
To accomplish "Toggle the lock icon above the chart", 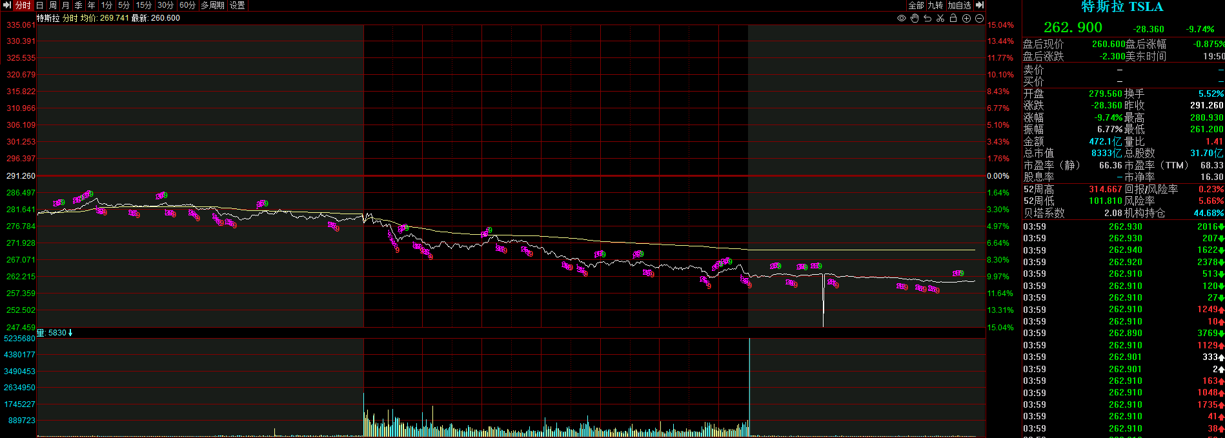I will (953, 18).
